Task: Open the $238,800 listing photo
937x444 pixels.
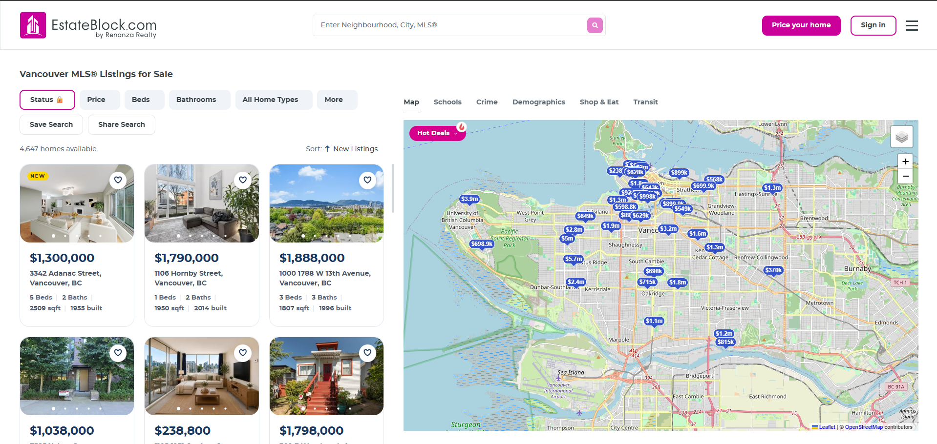Action: pyautogui.click(x=202, y=376)
